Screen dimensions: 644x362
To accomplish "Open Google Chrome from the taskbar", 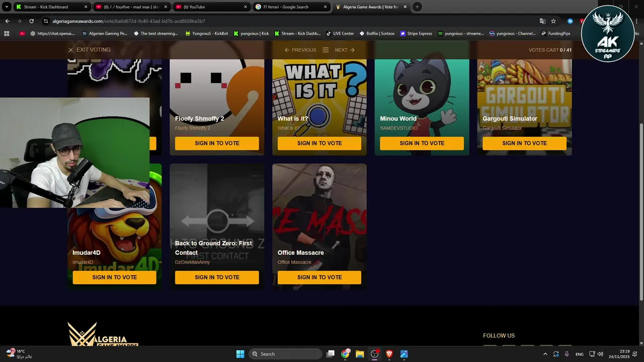I will coord(345,354).
